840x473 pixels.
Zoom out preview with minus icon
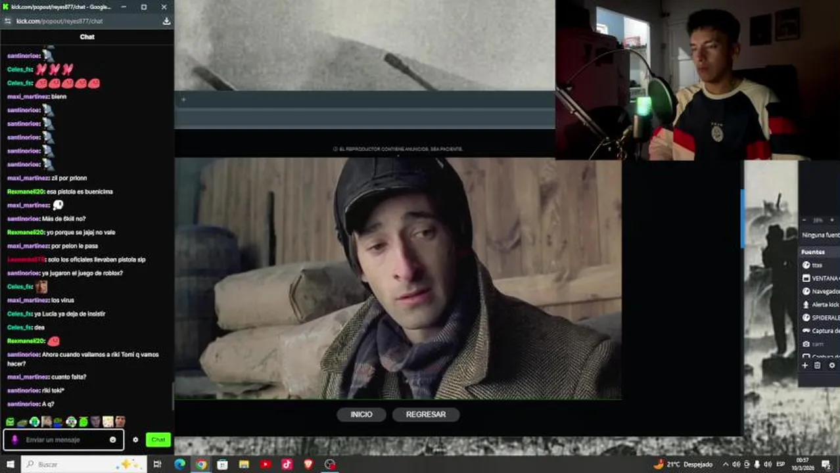click(805, 220)
